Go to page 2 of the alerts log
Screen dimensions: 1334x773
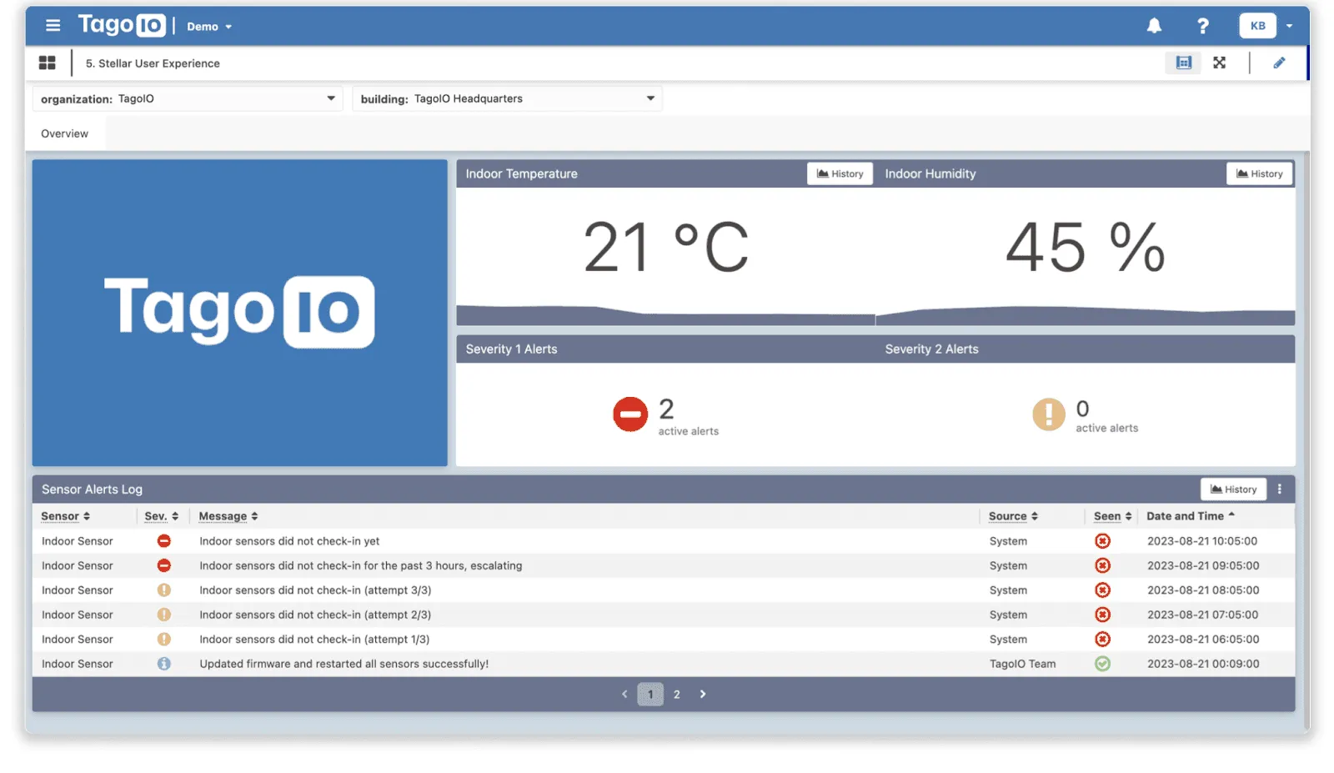coord(676,693)
